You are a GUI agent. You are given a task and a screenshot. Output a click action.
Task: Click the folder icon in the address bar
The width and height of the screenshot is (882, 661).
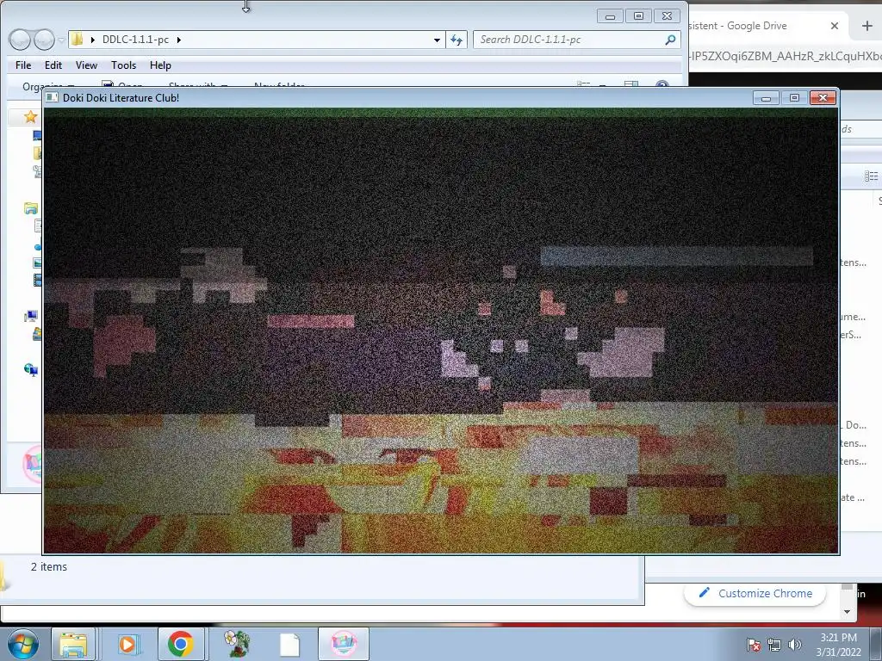tap(77, 40)
